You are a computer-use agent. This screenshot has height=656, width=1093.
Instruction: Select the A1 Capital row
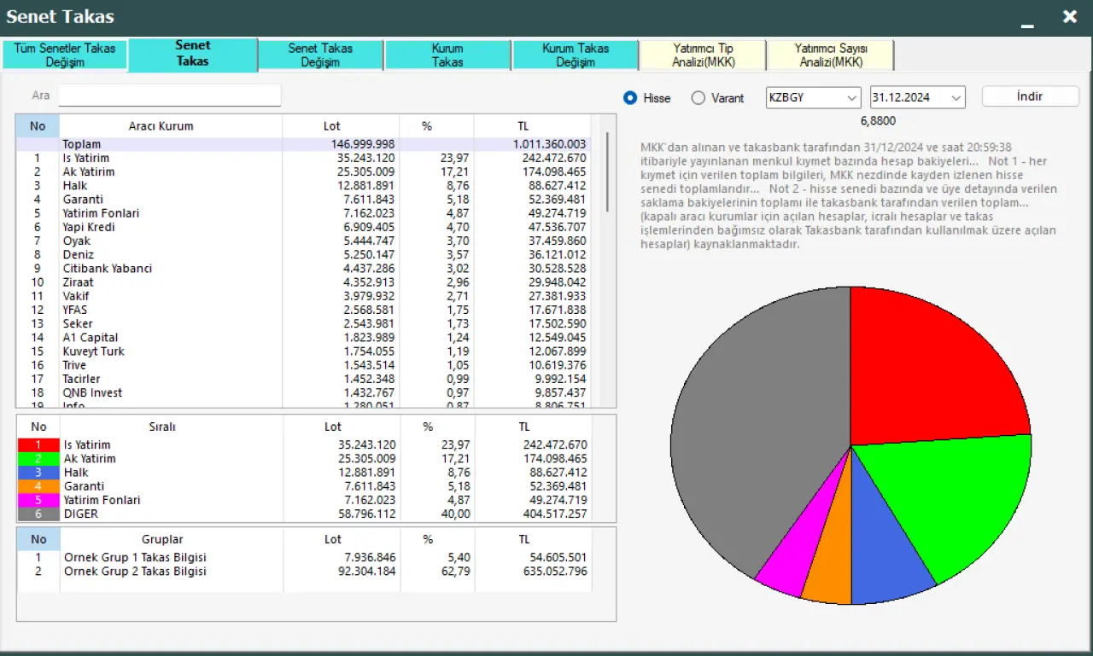pos(303,337)
